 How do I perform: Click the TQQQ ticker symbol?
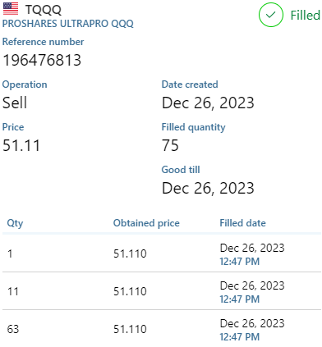click(44, 10)
